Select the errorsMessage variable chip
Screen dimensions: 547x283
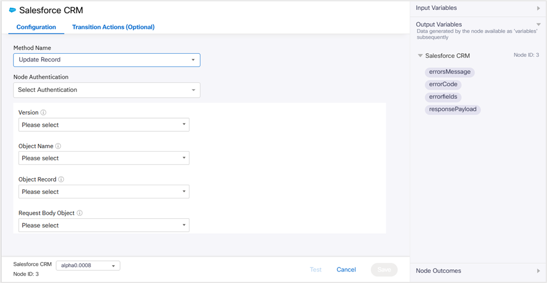450,72
